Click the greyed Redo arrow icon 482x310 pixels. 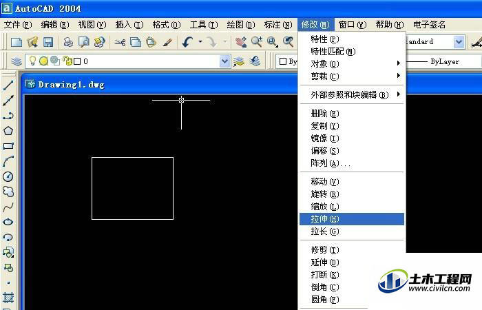212,42
